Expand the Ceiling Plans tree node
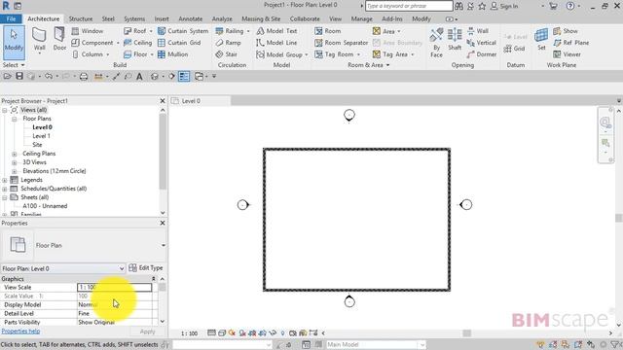Image resolution: width=623 pixels, height=350 pixels. 15,154
